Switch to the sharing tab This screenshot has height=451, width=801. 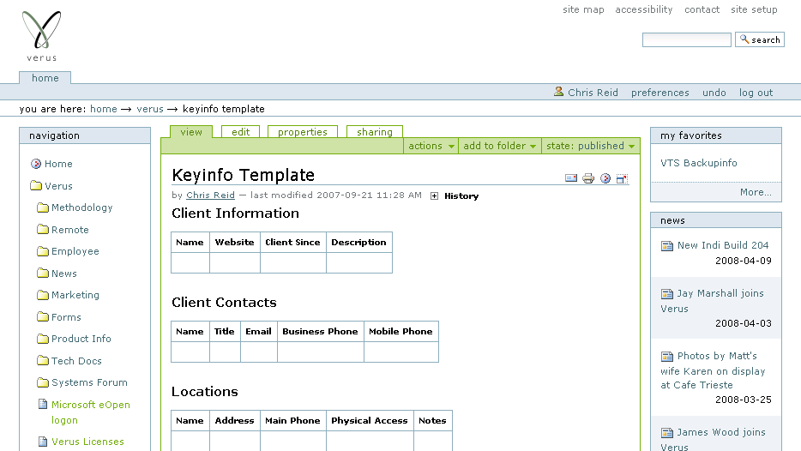[375, 132]
